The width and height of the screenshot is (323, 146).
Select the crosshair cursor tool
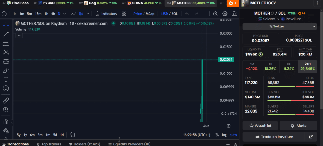coord(6,26)
